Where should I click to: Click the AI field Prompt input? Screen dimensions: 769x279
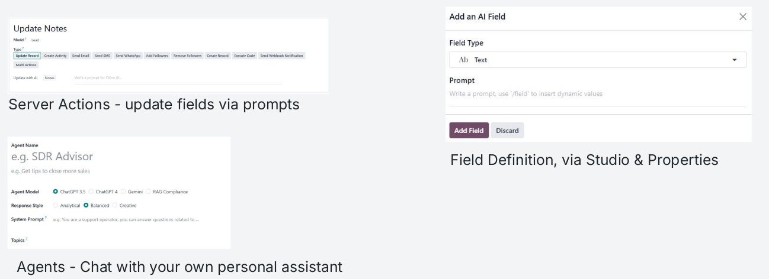point(597,94)
